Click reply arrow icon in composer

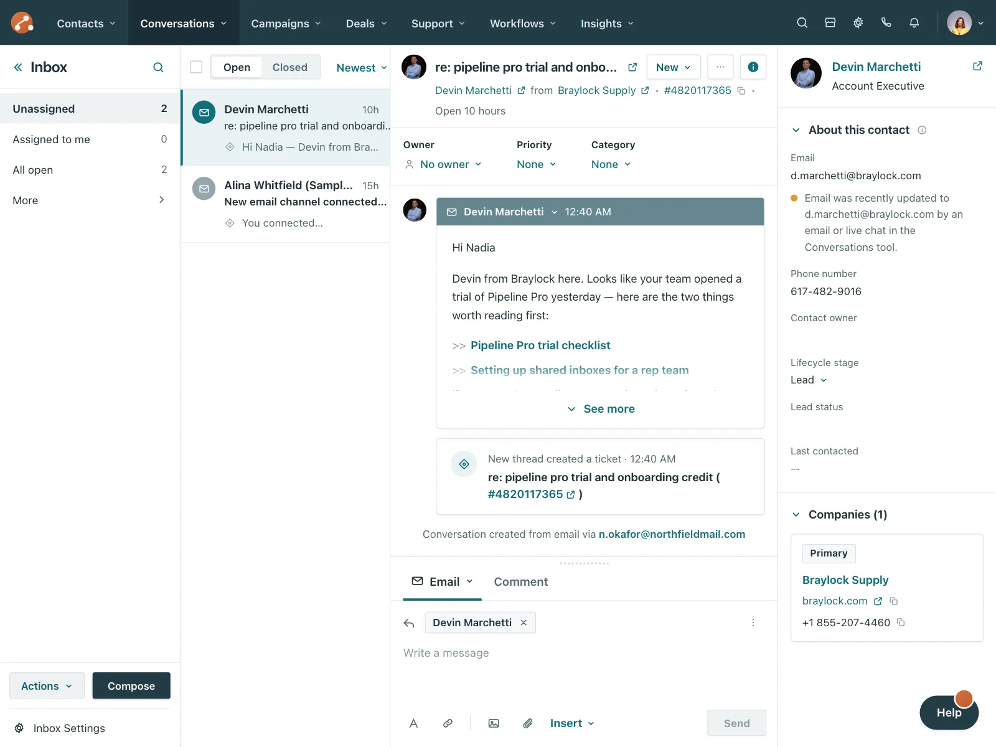(x=409, y=623)
